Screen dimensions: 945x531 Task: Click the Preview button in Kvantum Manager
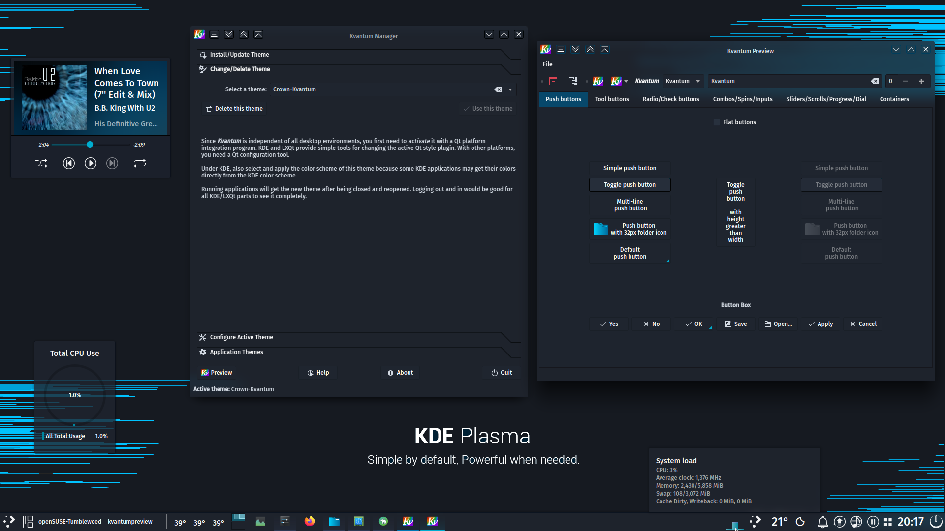[x=216, y=373]
